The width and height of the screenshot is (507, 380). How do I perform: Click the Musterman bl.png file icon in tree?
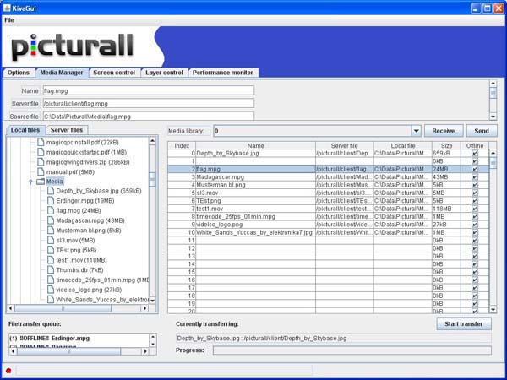(50, 231)
